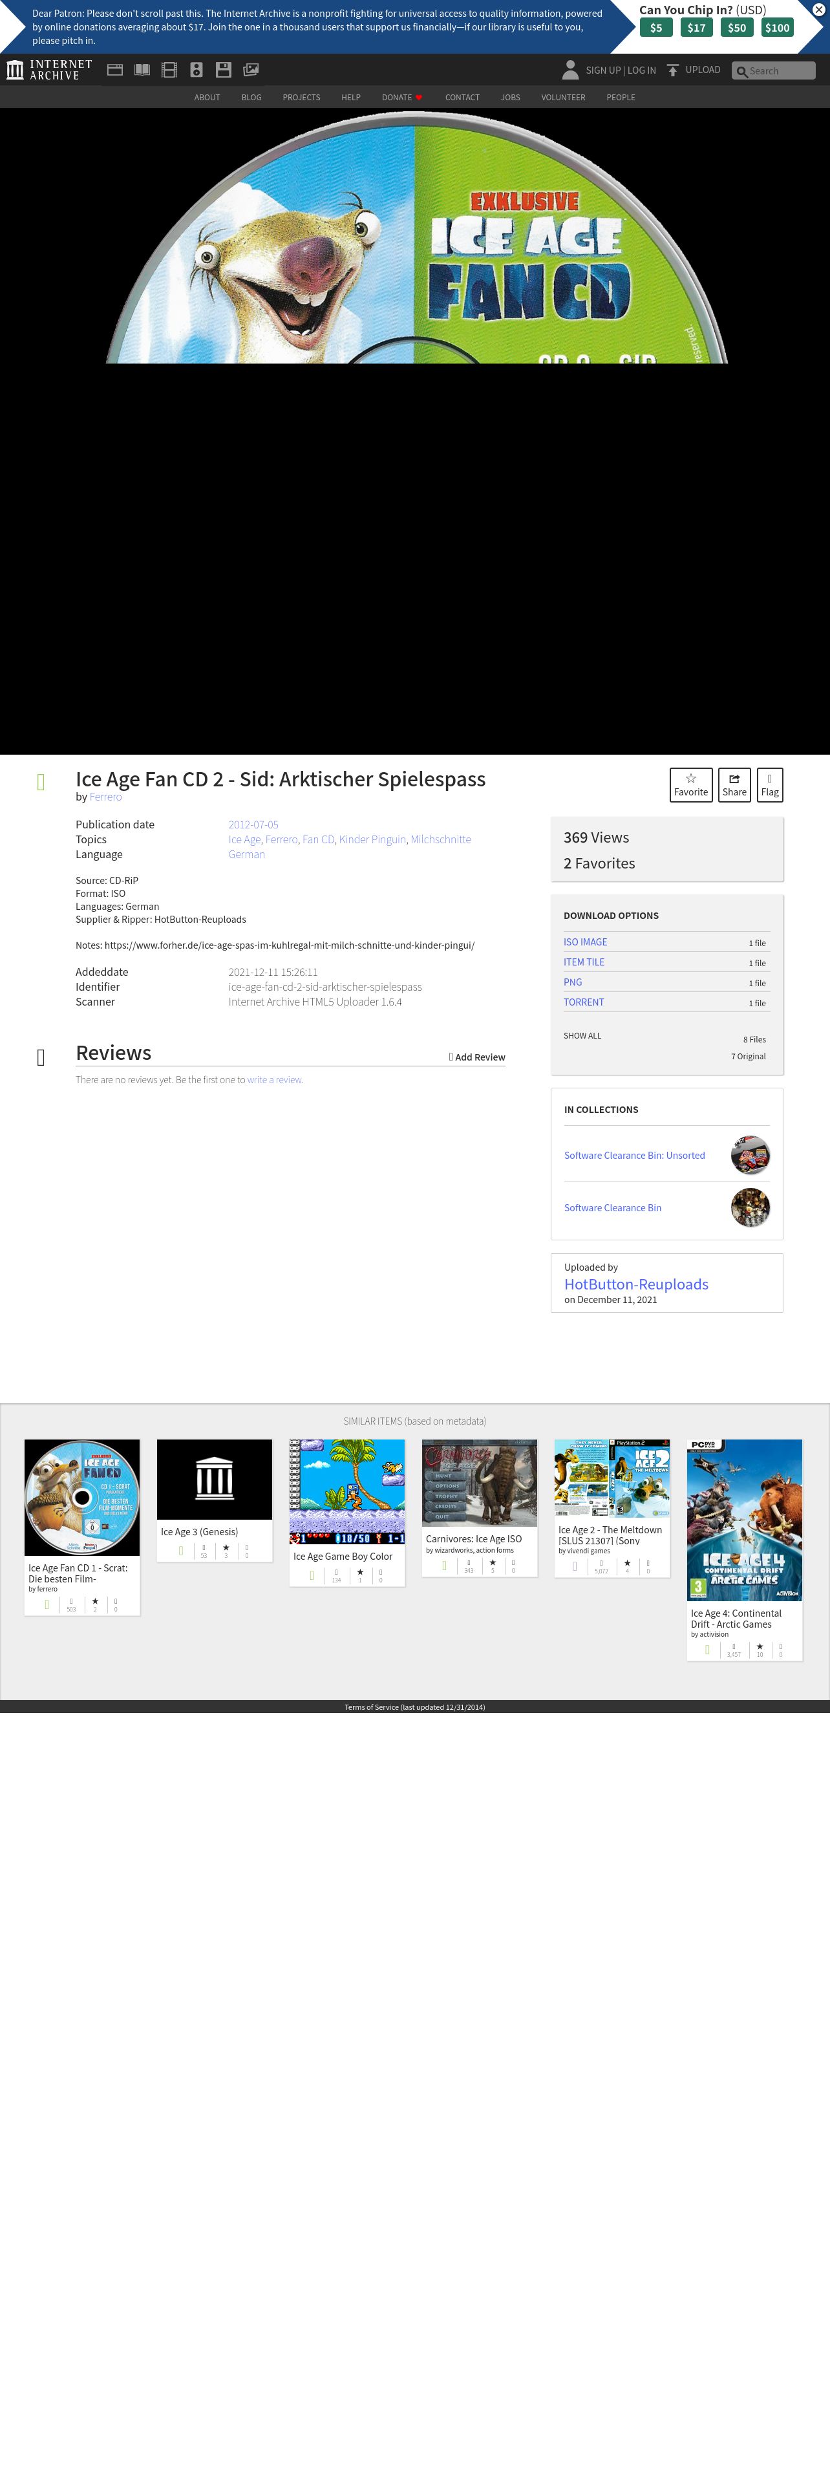Open the Audio speaker icon
This screenshot has width=830, height=2491.
click(196, 70)
